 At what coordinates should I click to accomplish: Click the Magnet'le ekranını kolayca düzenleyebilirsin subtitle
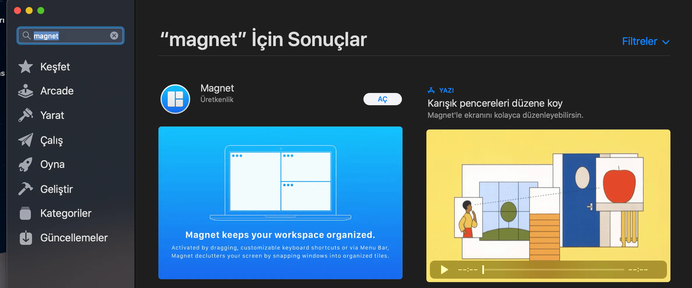click(505, 115)
